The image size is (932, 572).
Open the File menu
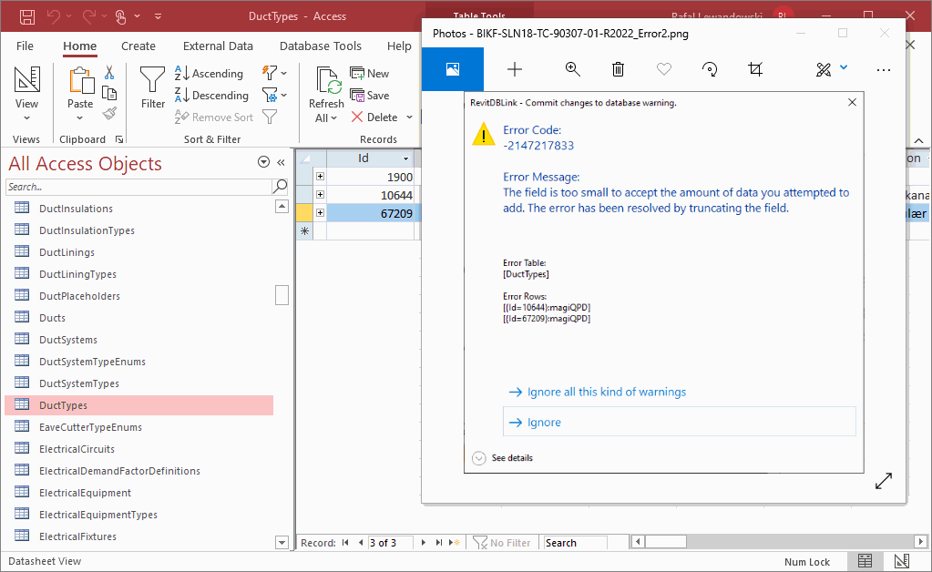click(x=25, y=46)
